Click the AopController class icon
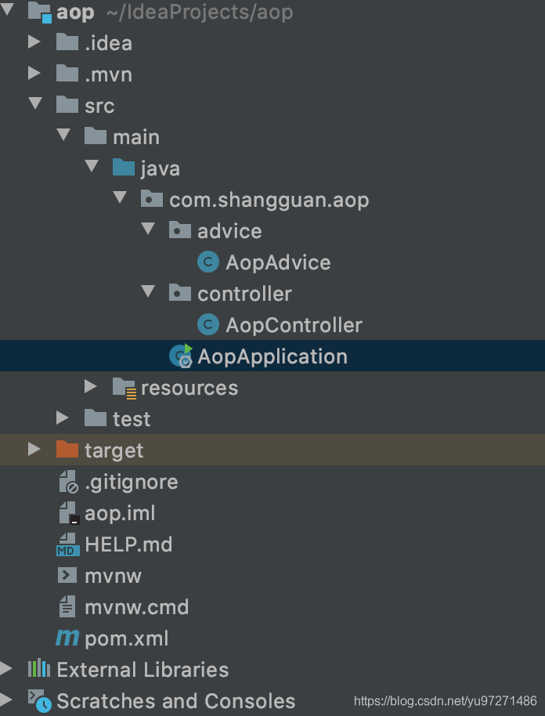This screenshot has width=545, height=716. click(208, 325)
